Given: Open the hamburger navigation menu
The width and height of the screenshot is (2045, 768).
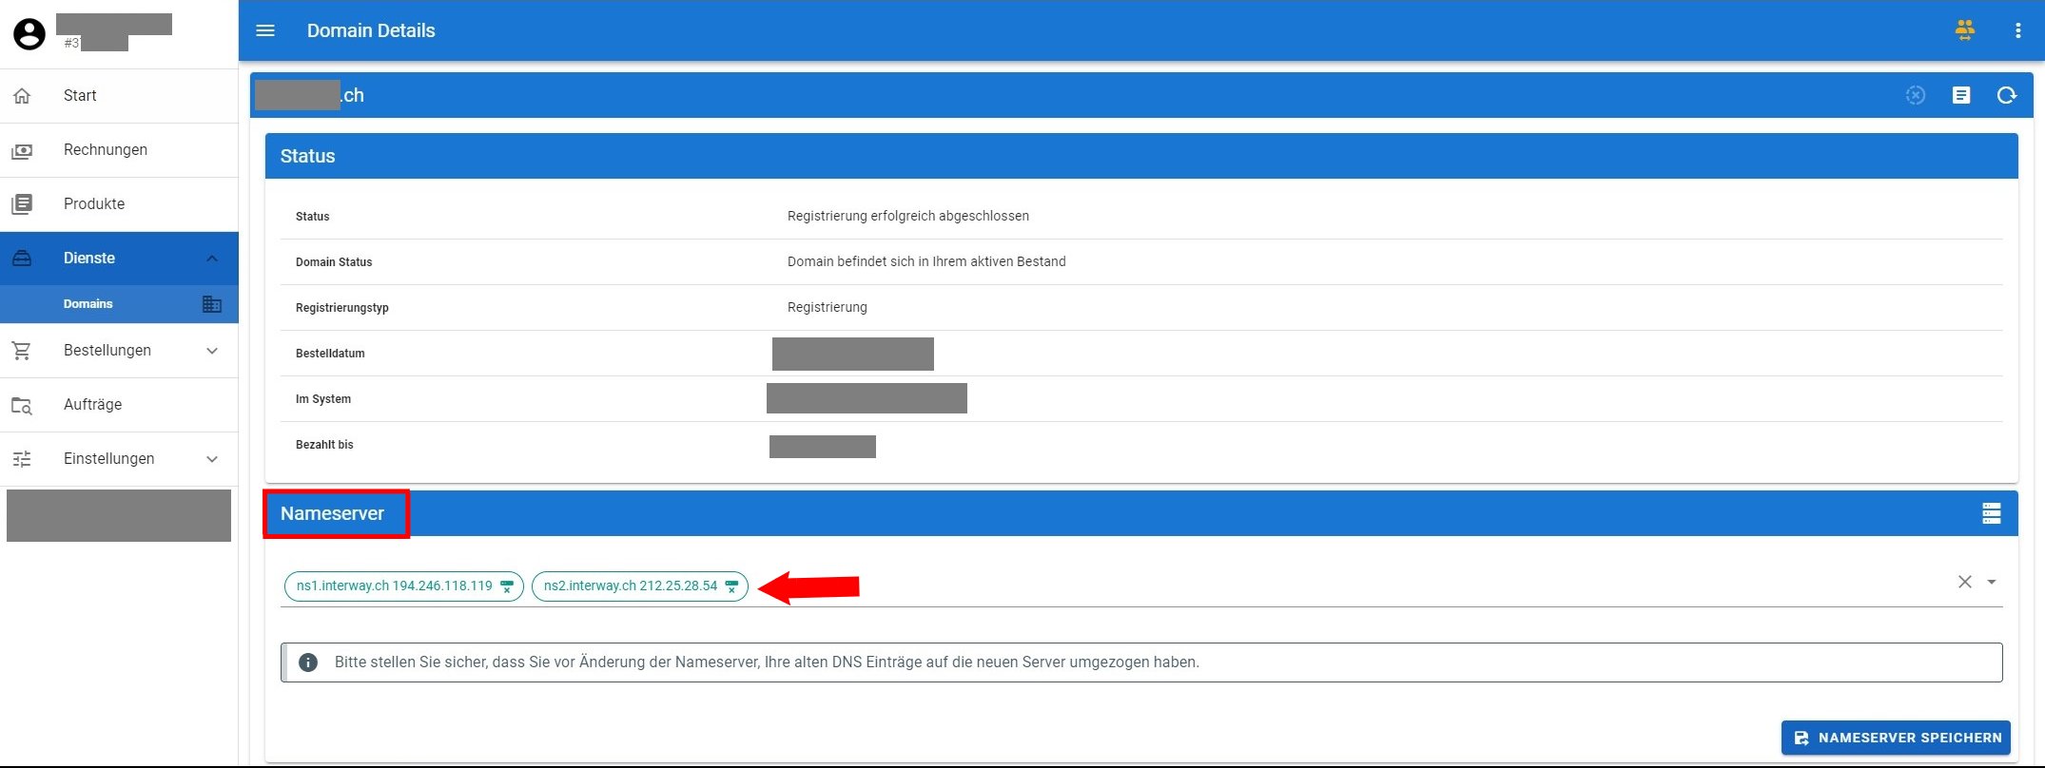Looking at the screenshot, I should [x=265, y=30].
